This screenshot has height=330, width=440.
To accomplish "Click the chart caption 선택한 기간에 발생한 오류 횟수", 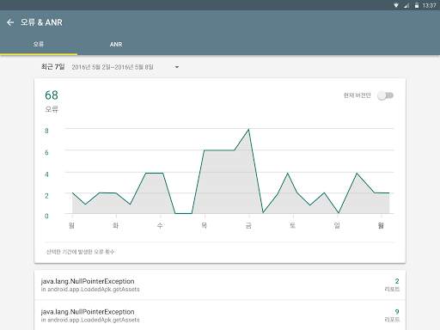I will (80, 252).
